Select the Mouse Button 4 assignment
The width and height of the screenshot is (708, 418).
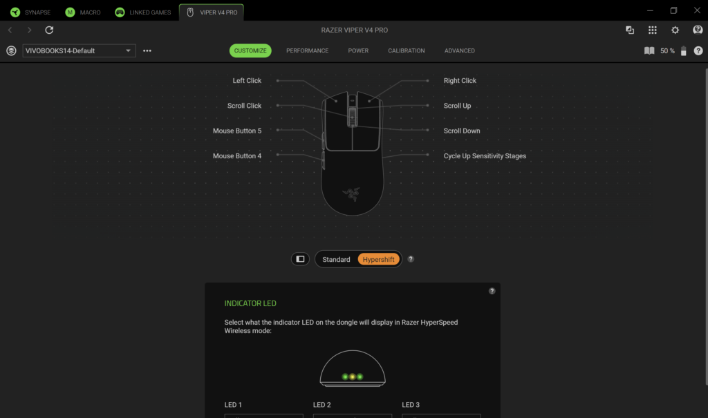[x=237, y=155]
